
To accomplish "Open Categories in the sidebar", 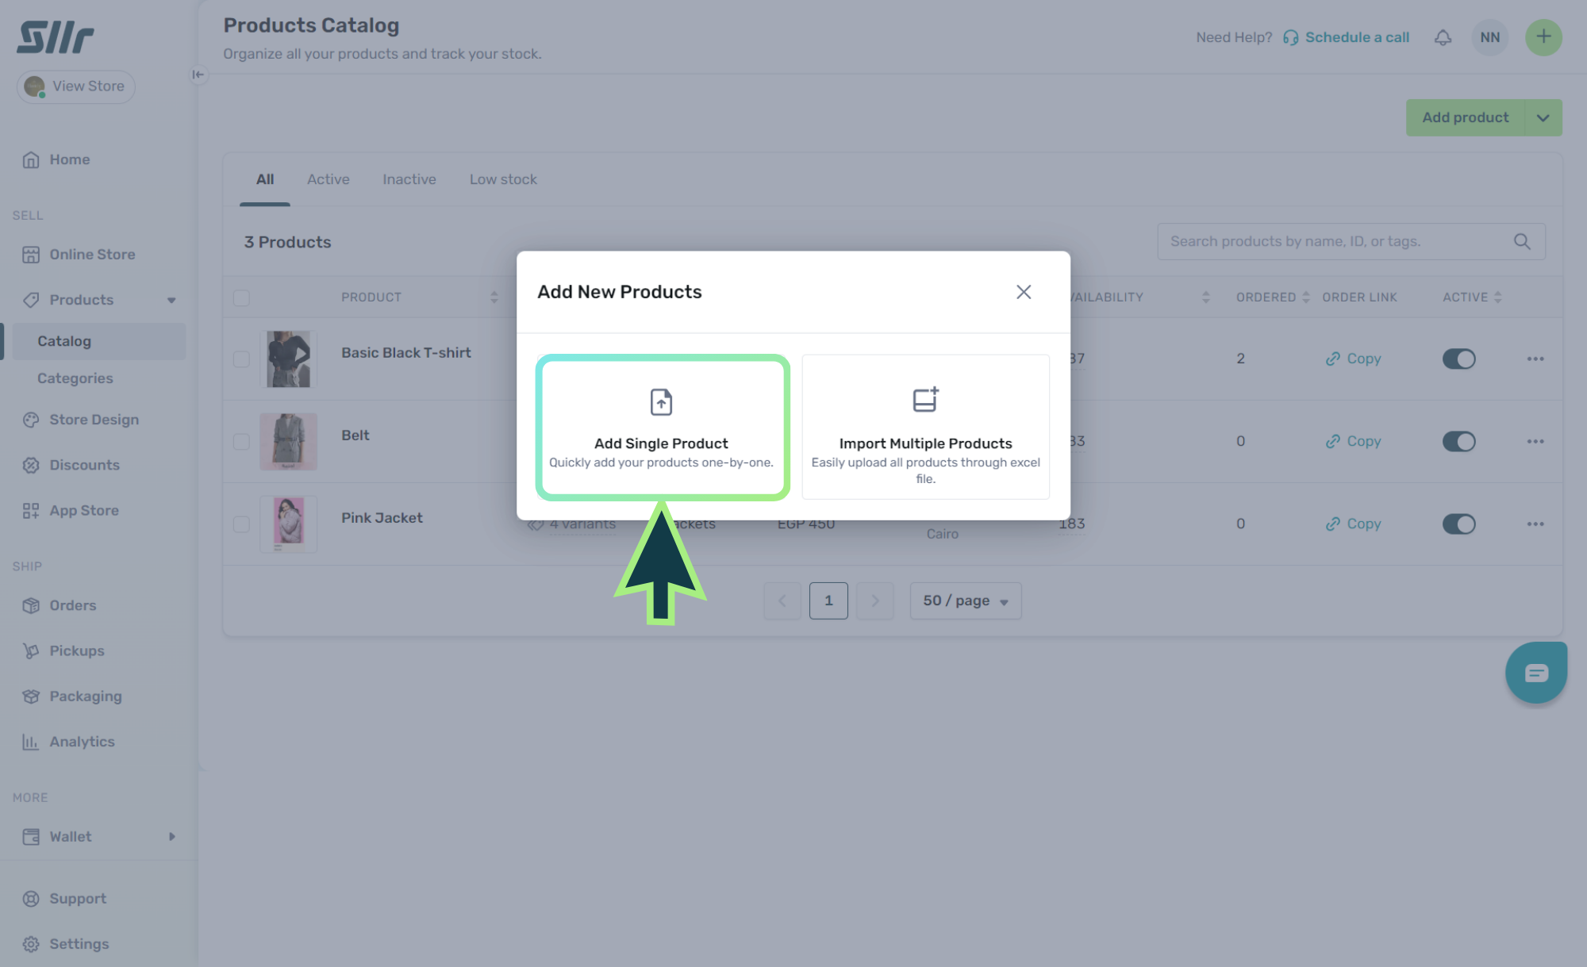I will tap(75, 378).
